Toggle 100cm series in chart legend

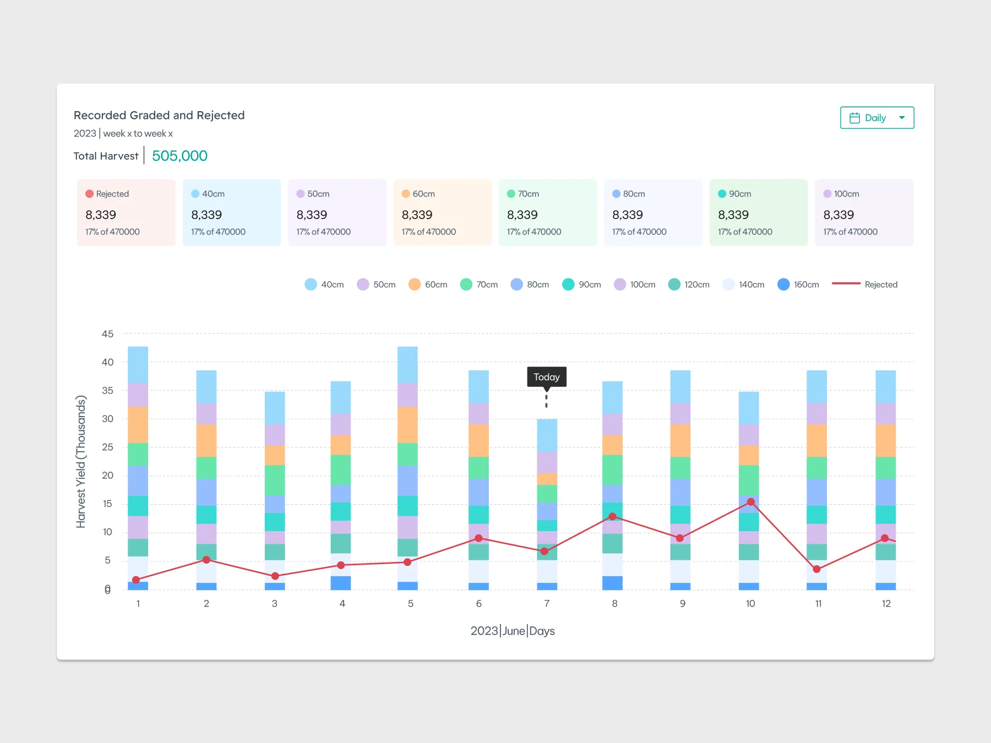tap(635, 285)
